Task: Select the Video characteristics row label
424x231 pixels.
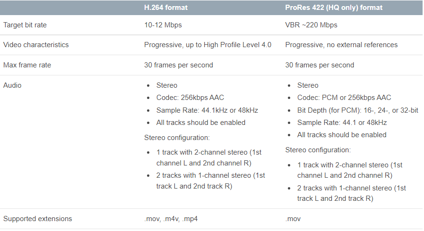Action: click(36, 45)
